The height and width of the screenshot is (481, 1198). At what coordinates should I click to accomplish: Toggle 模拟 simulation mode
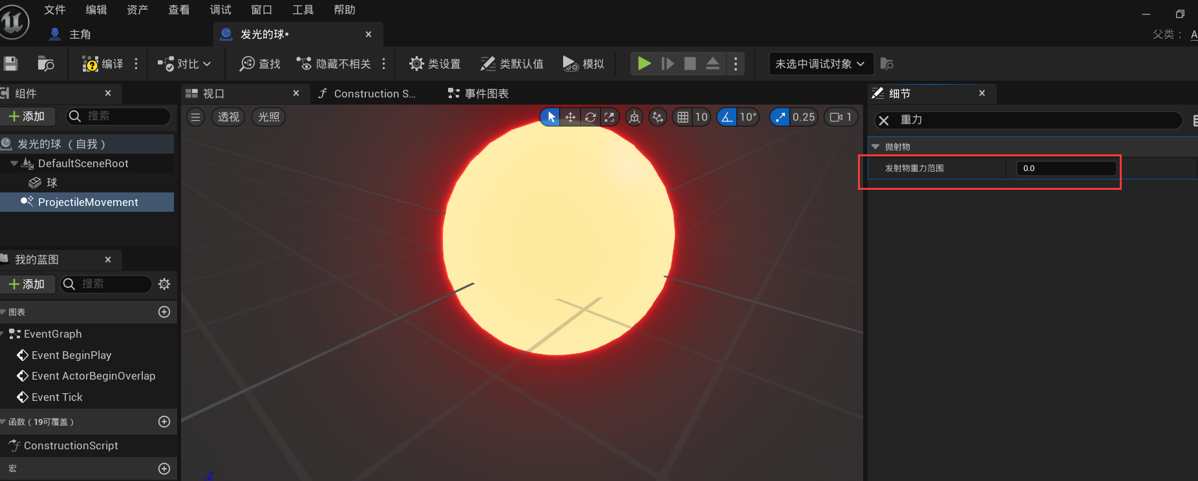coord(583,64)
